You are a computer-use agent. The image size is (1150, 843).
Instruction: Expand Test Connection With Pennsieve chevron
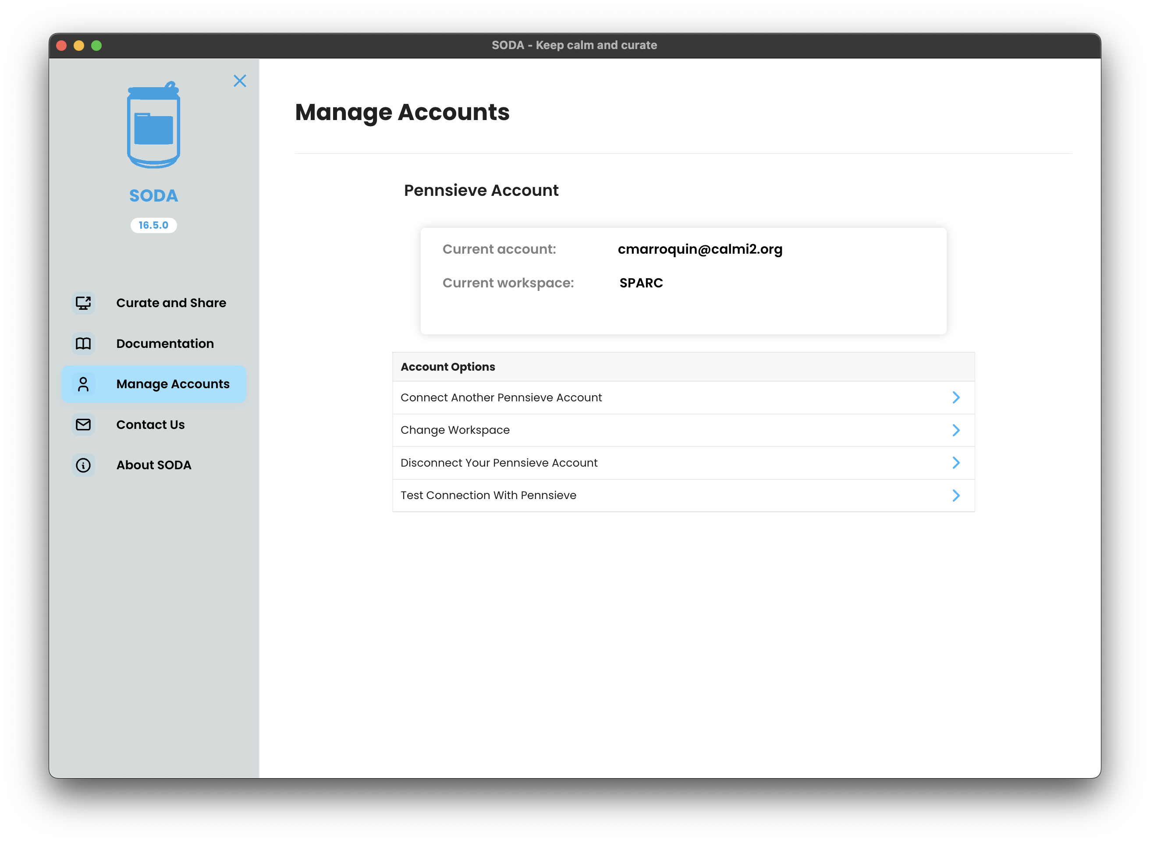pos(955,496)
